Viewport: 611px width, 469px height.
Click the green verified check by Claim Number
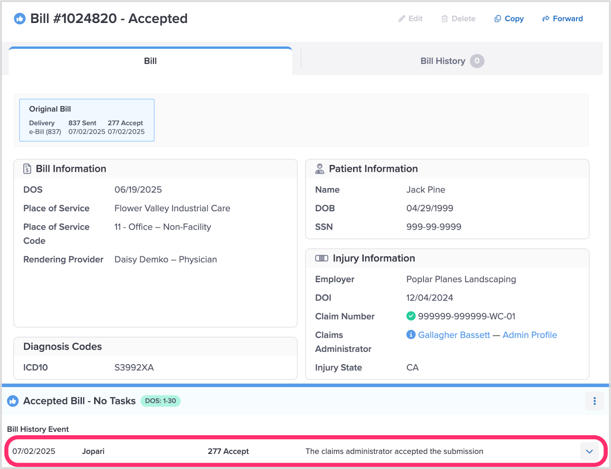click(x=411, y=316)
